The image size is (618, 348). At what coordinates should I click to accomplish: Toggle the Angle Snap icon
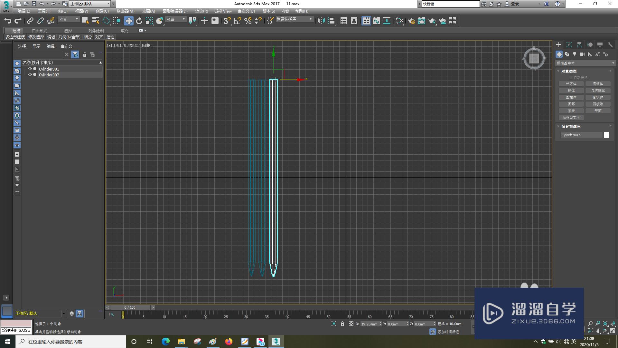pyautogui.click(x=238, y=21)
